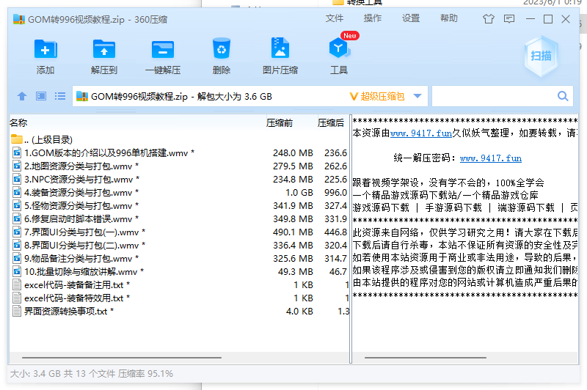587x390 pixels.
Task: Click the archive path field text
Action: (x=181, y=97)
